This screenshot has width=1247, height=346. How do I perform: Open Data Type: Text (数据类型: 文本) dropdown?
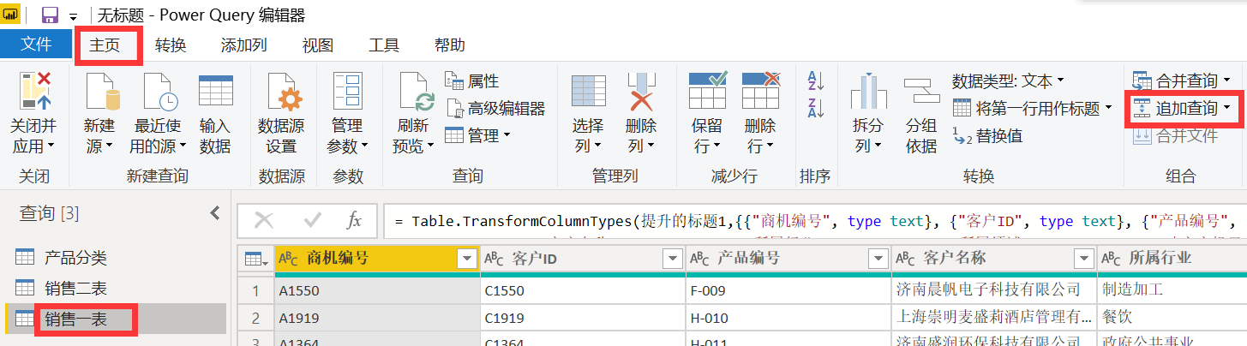pos(1008,81)
